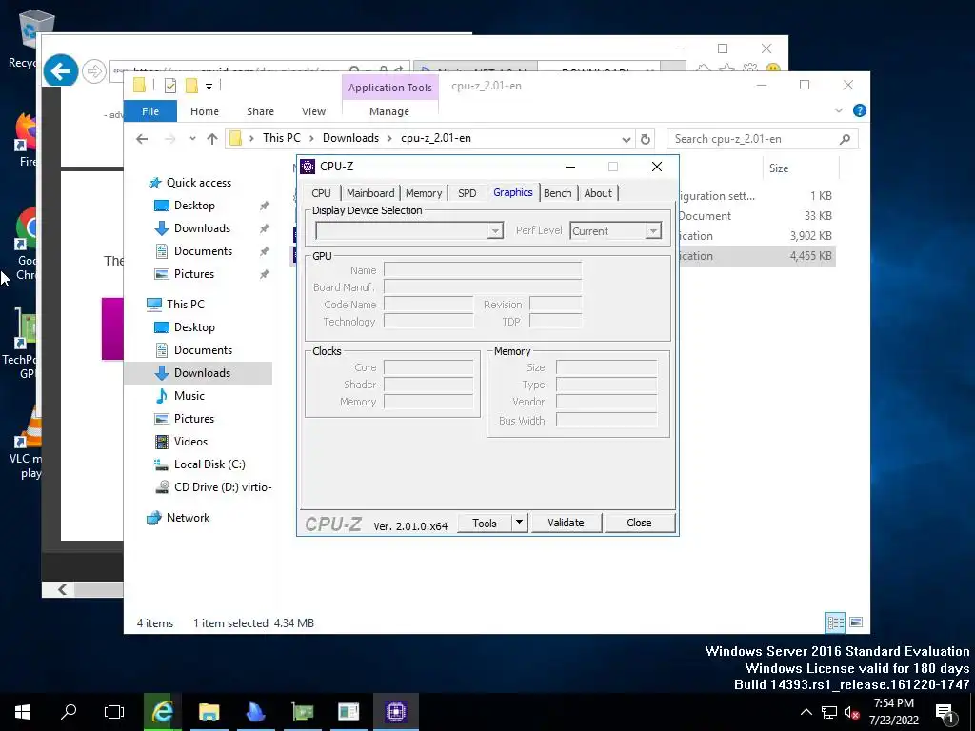Click the scroll left arrow in Internet Explorer
Image resolution: width=975 pixels, height=731 pixels.
[62, 589]
